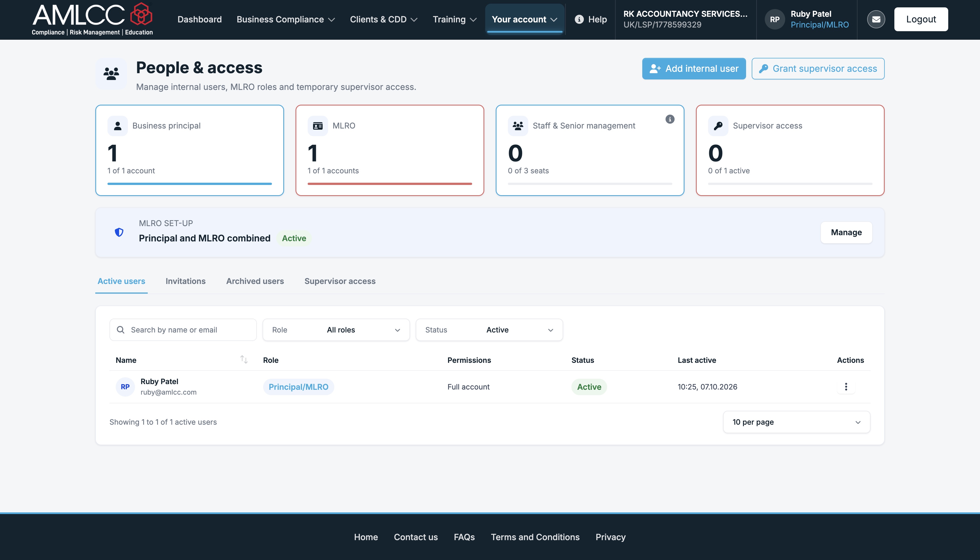The width and height of the screenshot is (980, 560).
Task: Click the MLRO card progress bar
Action: coord(389,184)
